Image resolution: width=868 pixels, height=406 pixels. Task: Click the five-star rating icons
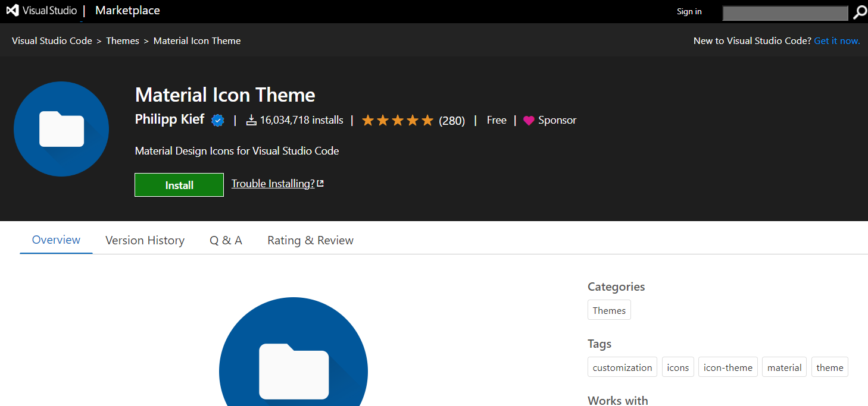(397, 121)
